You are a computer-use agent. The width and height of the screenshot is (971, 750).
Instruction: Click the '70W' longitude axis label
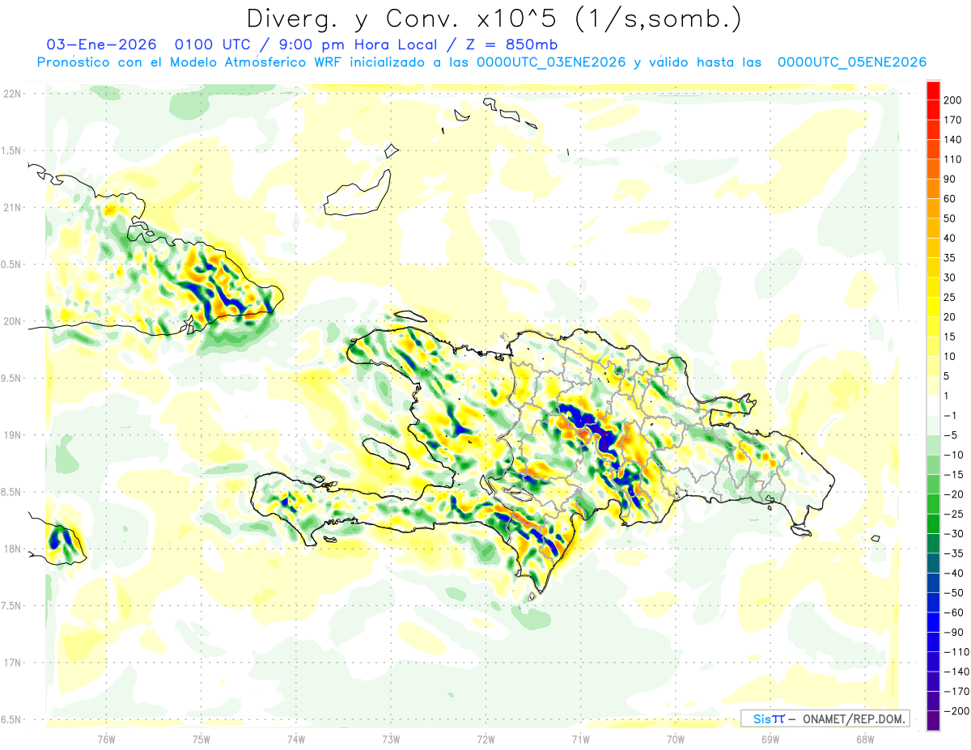point(676,739)
